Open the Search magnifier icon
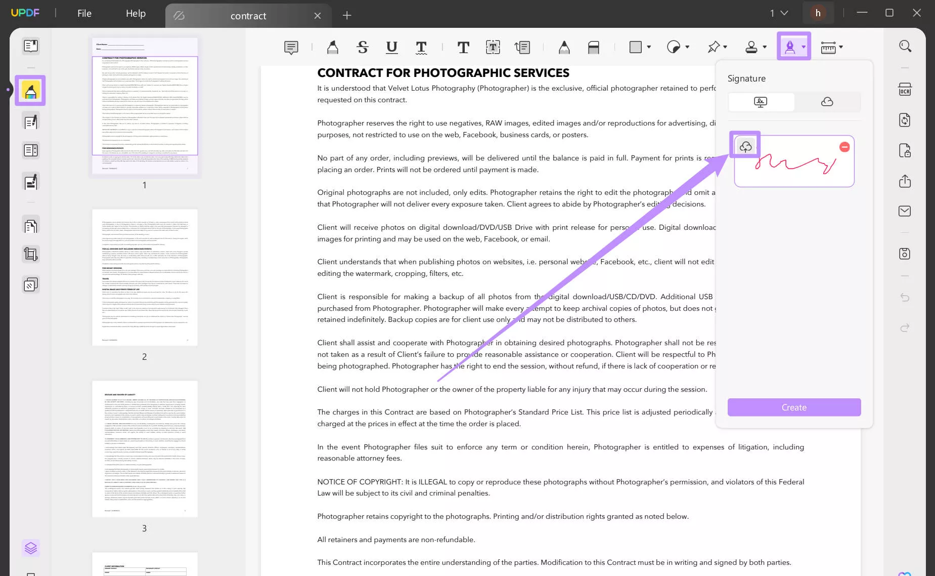 point(905,46)
